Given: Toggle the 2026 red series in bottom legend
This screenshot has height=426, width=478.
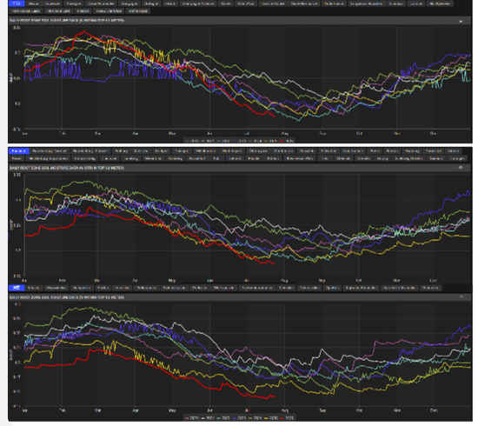Looking at the screenshot, I should pyautogui.click(x=287, y=418).
